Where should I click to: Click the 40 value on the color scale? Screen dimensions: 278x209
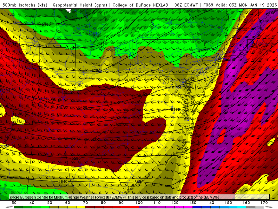click(32, 203)
